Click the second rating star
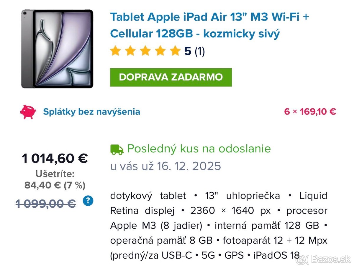The height and width of the screenshot is (268, 354). click(x=130, y=51)
